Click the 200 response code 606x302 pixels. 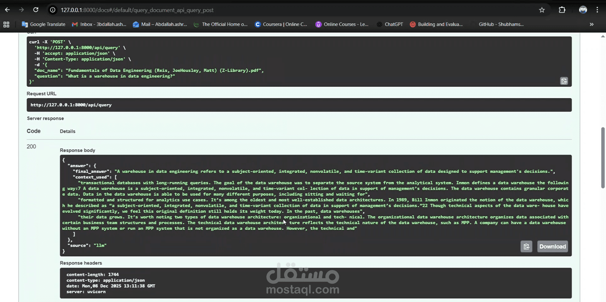(31, 147)
